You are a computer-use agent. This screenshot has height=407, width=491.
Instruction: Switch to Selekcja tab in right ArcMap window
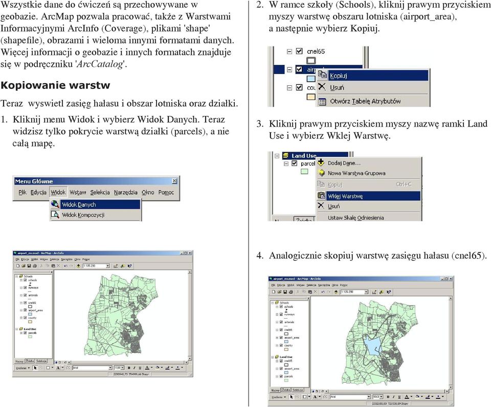(298, 390)
